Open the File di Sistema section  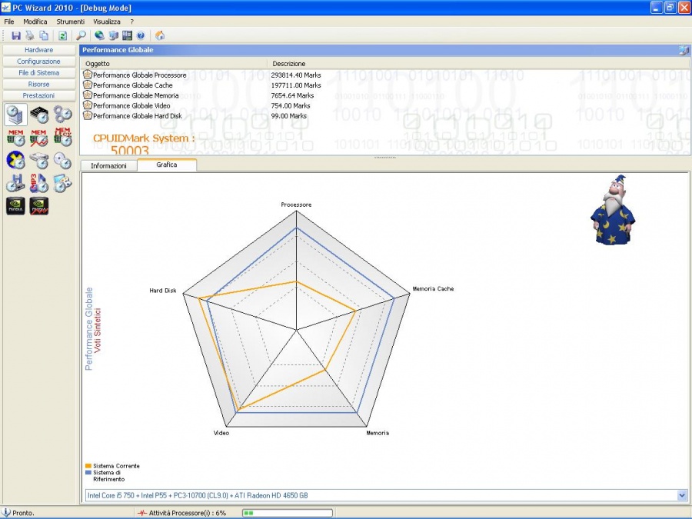click(x=39, y=73)
